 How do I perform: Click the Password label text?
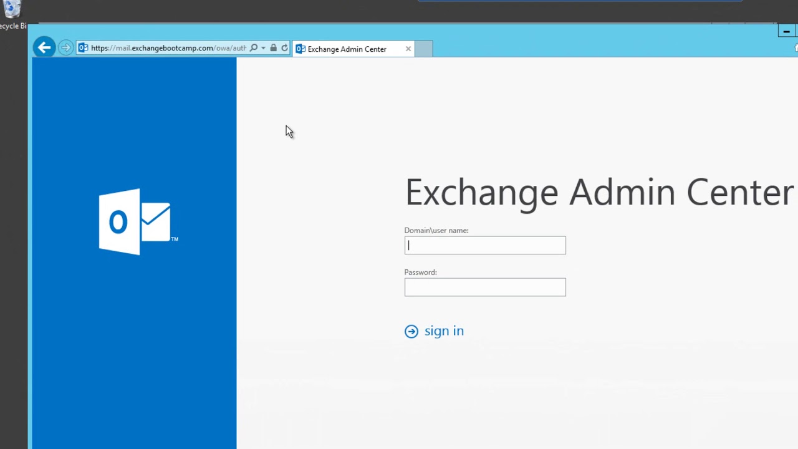(420, 272)
